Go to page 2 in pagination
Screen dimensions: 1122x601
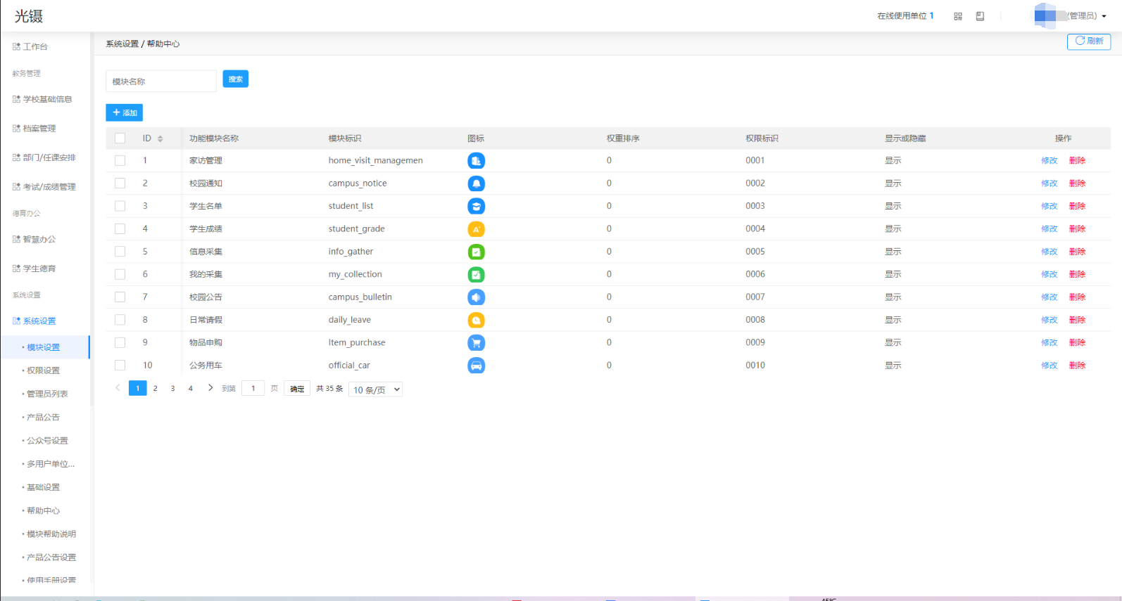(156, 388)
